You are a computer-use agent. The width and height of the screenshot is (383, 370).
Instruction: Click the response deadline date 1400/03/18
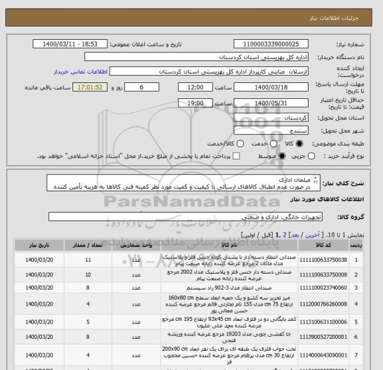271,87
